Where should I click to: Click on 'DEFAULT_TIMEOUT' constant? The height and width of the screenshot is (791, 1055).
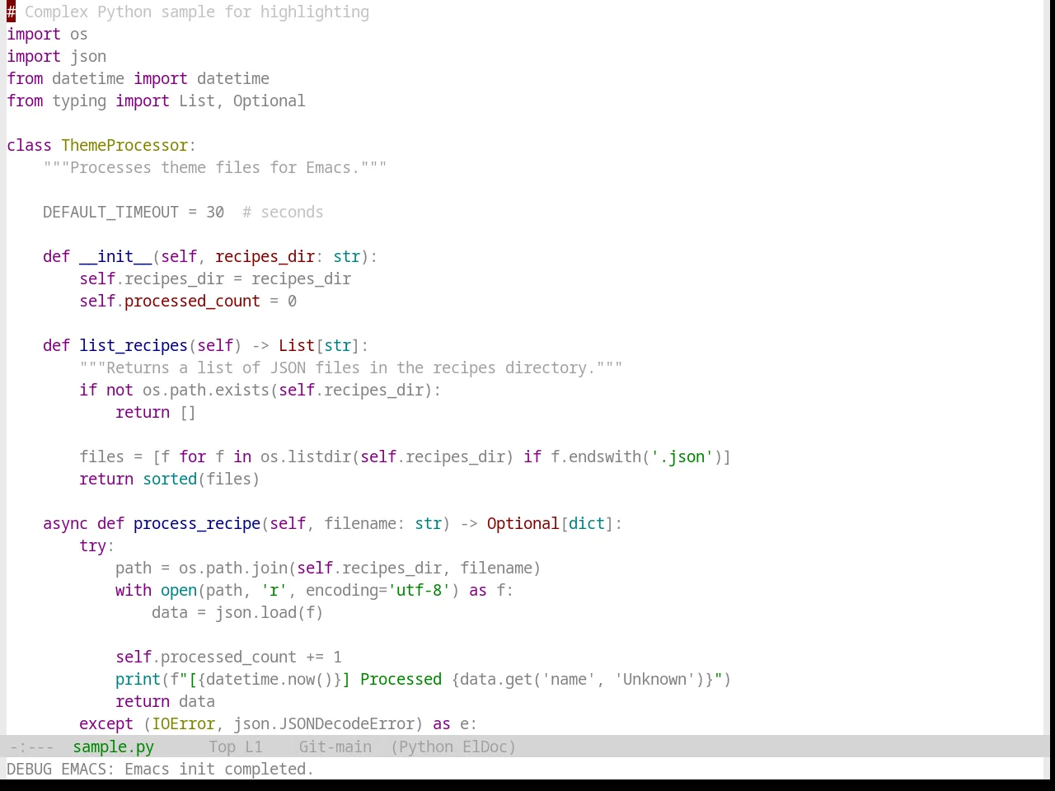click(110, 212)
